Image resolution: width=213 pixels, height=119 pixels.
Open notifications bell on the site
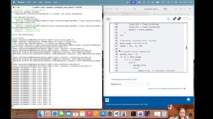pos(174,19)
